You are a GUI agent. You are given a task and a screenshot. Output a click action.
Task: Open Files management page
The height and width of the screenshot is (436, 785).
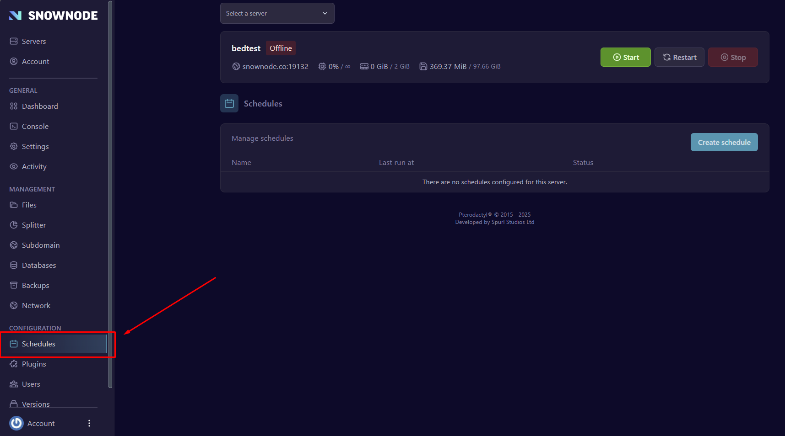point(29,205)
